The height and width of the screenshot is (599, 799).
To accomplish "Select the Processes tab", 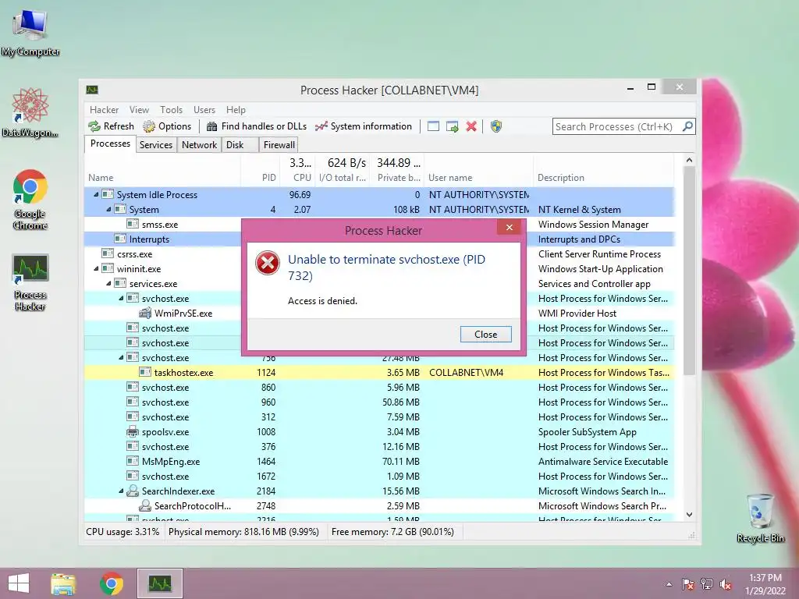I will (x=110, y=144).
